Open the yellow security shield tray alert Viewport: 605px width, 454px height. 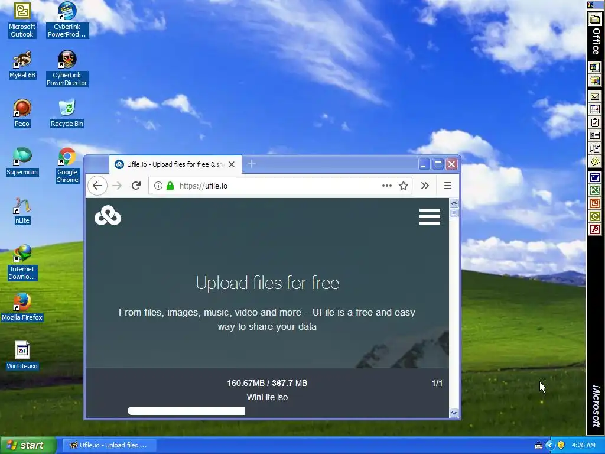561,445
